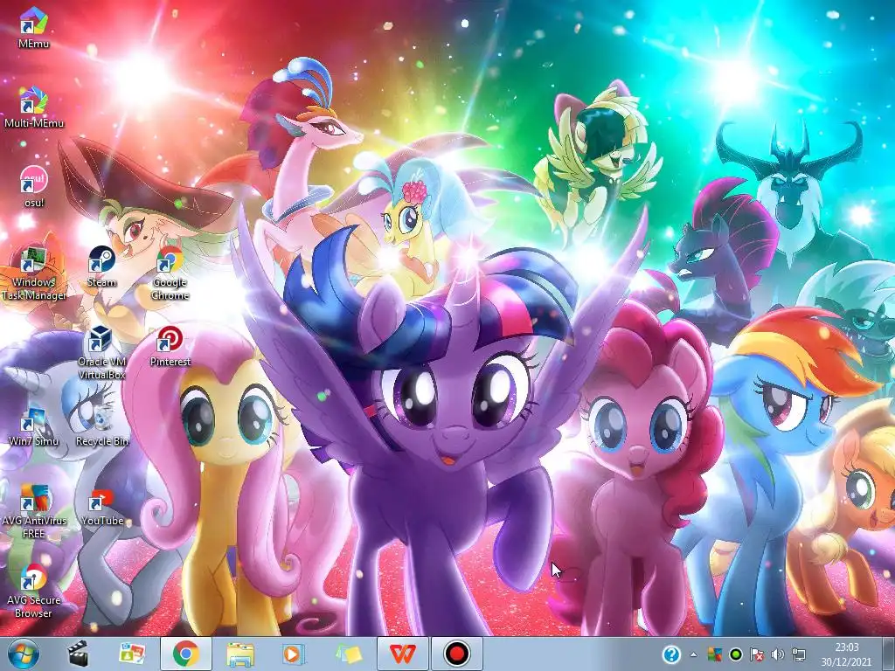
Task: Select Google Chrome desktop shortcut
Action: [170, 273]
